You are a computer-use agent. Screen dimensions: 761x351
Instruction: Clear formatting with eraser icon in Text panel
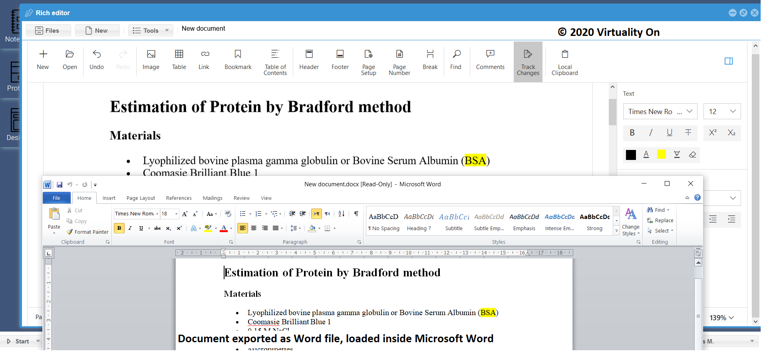[692, 155]
